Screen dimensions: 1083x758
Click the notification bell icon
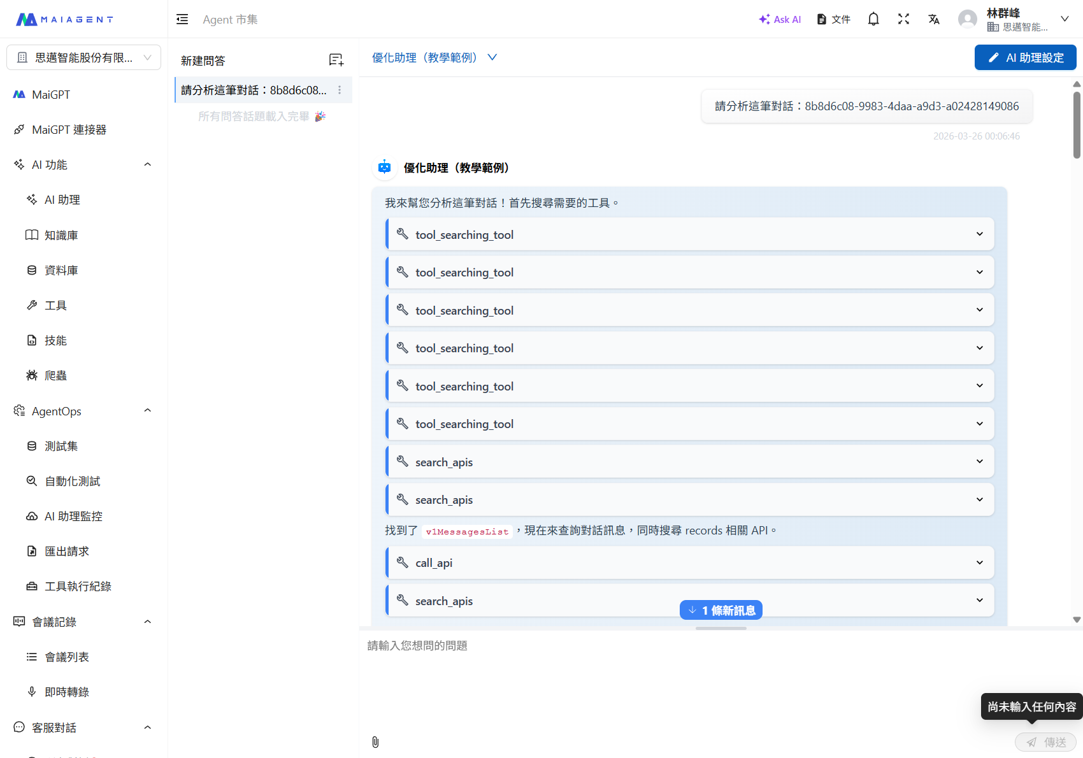coord(873,19)
